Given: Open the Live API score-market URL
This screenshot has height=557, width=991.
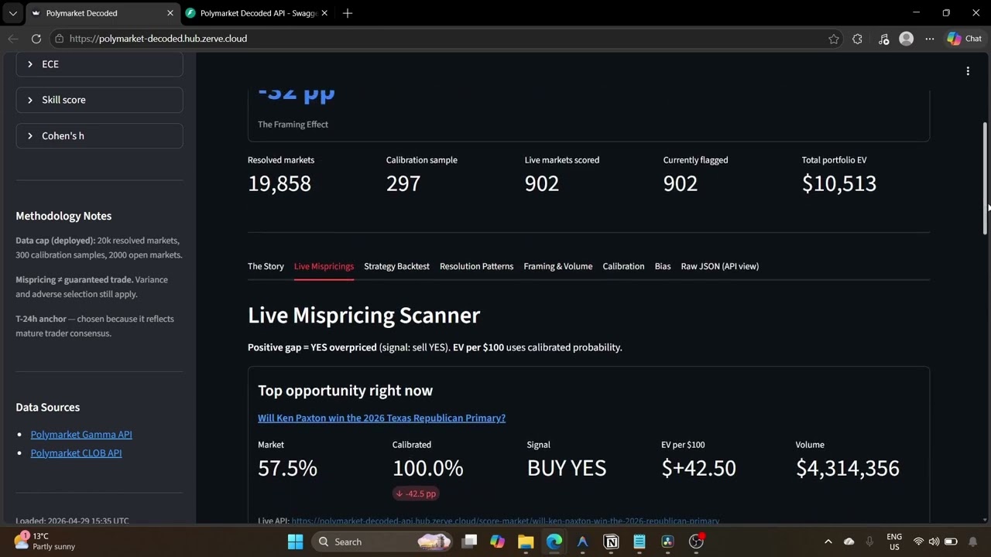Looking at the screenshot, I should coord(506,521).
